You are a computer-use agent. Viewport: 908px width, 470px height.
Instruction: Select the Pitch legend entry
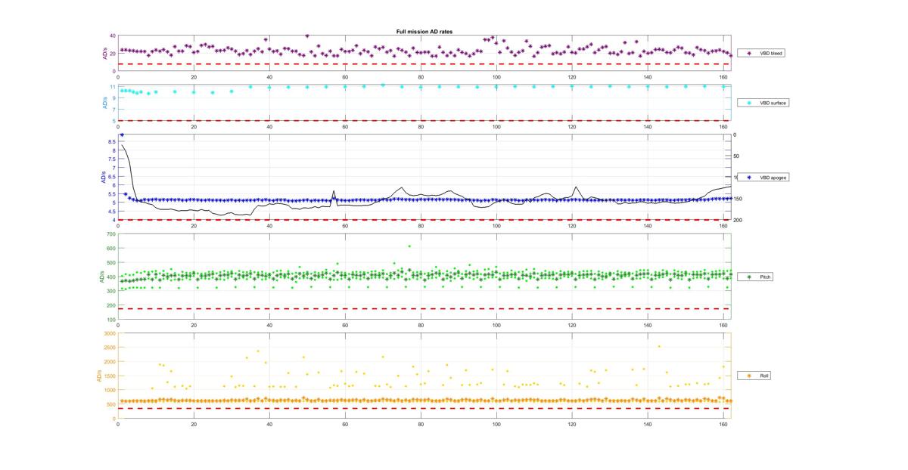[757, 277]
